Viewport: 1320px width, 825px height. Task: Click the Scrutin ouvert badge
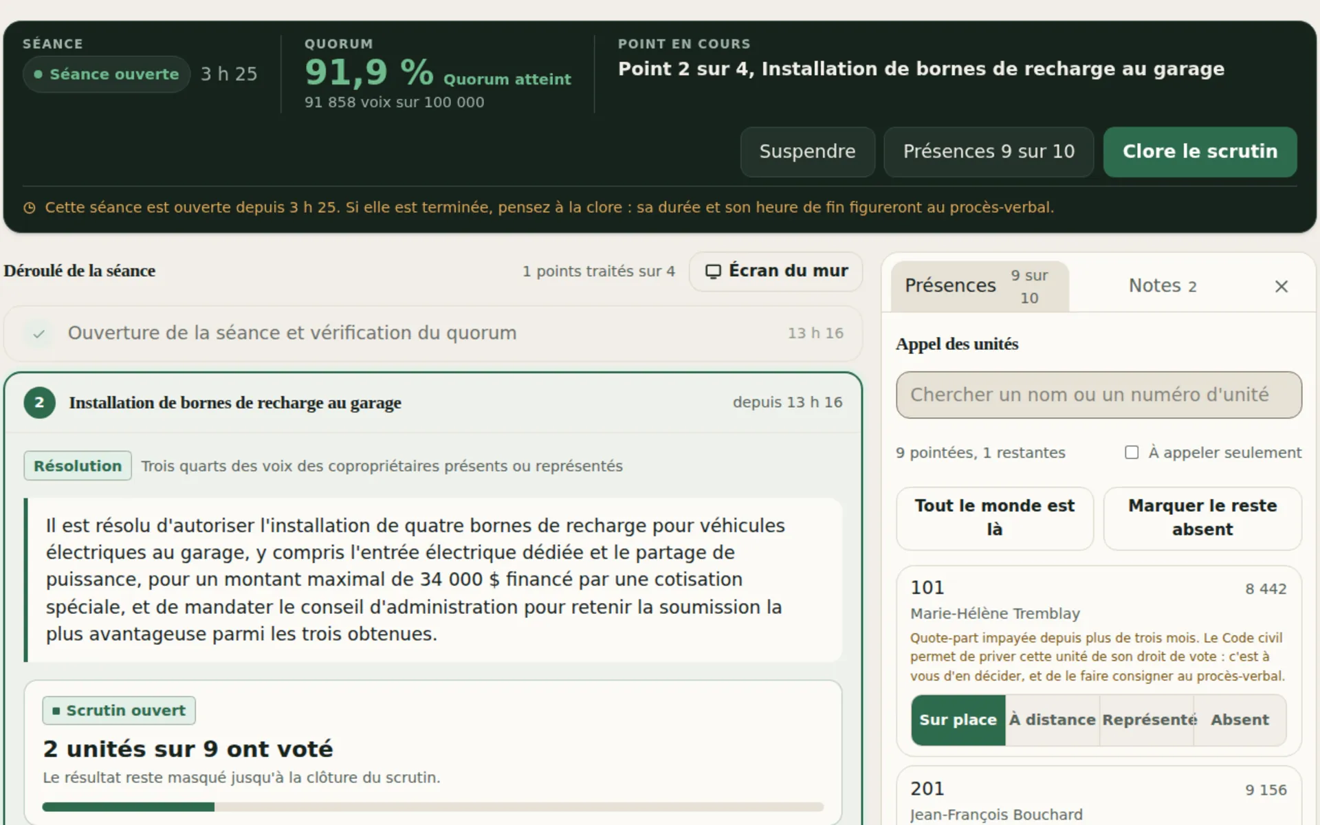click(x=119, y=711)
